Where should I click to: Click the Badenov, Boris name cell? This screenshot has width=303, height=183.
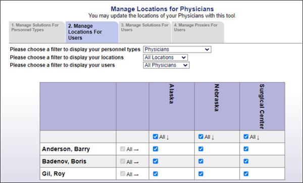click(78, 161)
